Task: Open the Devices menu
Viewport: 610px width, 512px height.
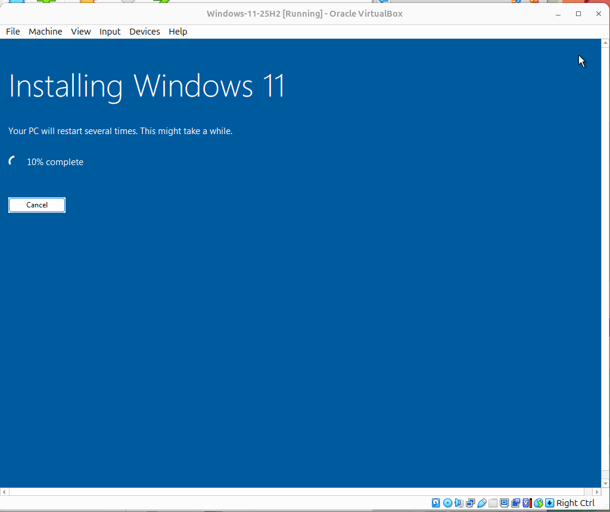Action: click(144, 32)
